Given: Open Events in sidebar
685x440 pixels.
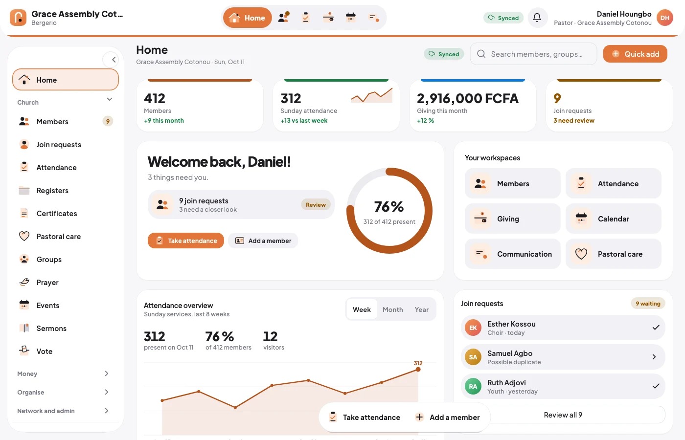Looking at the screenshot, I should pos(66,306).
